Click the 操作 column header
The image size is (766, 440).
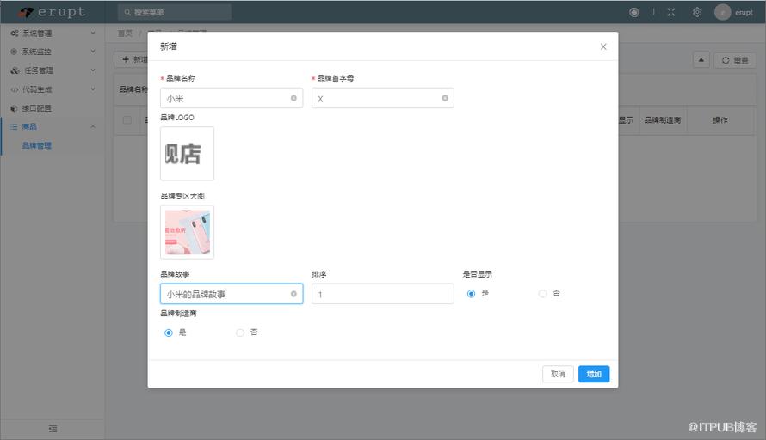pos(720,120)
